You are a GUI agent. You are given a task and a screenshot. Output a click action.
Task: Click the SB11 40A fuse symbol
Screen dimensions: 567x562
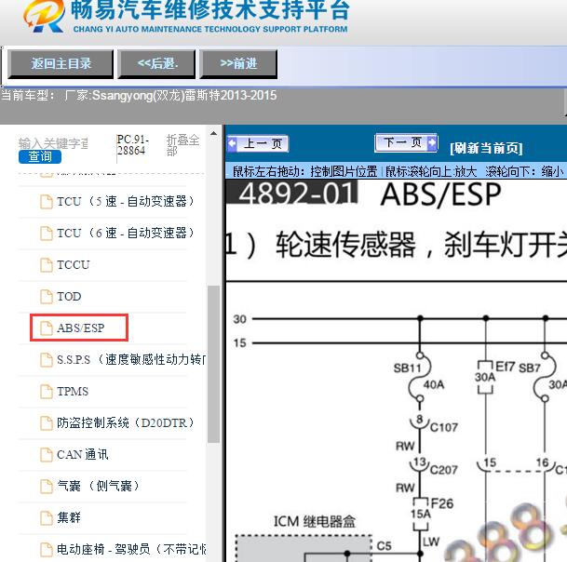(420, 377)
